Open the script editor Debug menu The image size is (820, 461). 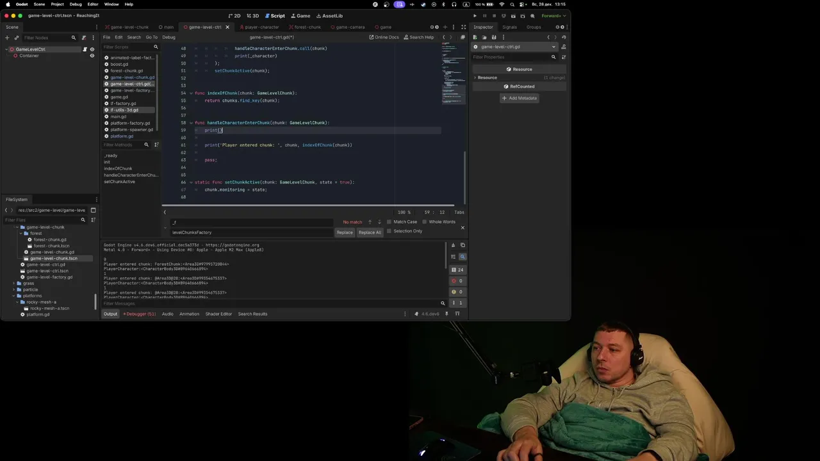click(x=168, y=37)
